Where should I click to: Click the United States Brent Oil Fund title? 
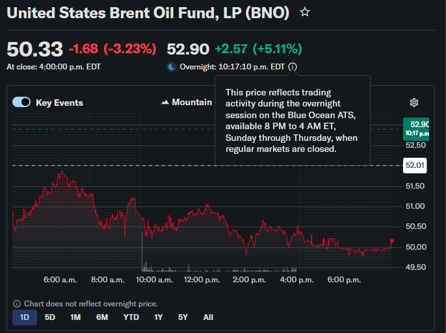tap(148, 13)
